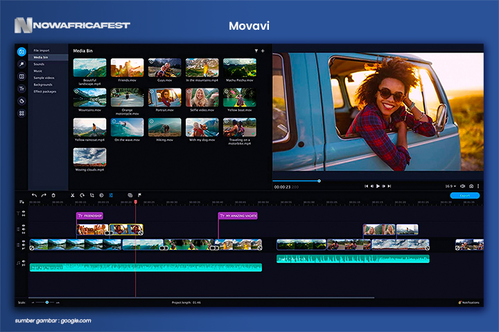Screen dimensions: 499x332
Task: Add media with the plus icon
Action: (x=263, y=50)
